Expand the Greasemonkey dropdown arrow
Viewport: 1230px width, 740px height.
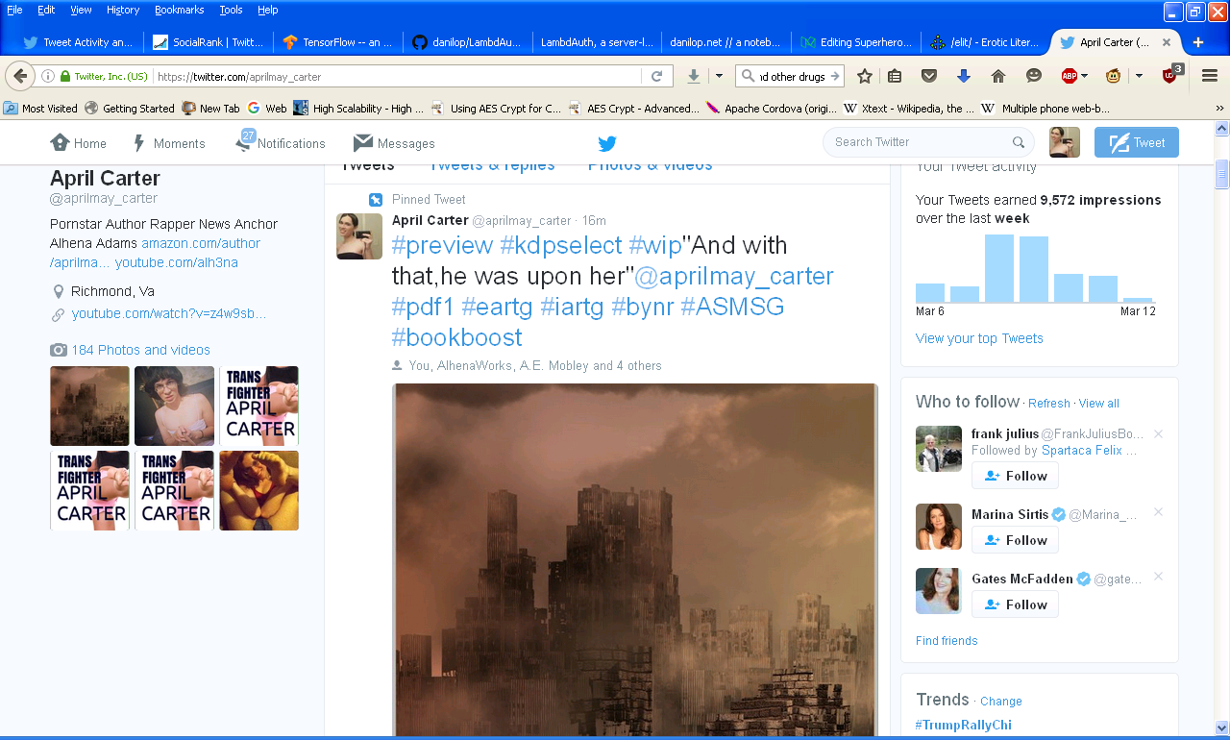coord(1139,76)
